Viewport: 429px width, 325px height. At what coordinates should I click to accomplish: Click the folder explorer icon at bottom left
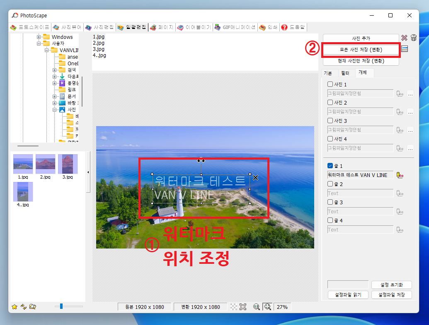[33, 307]
